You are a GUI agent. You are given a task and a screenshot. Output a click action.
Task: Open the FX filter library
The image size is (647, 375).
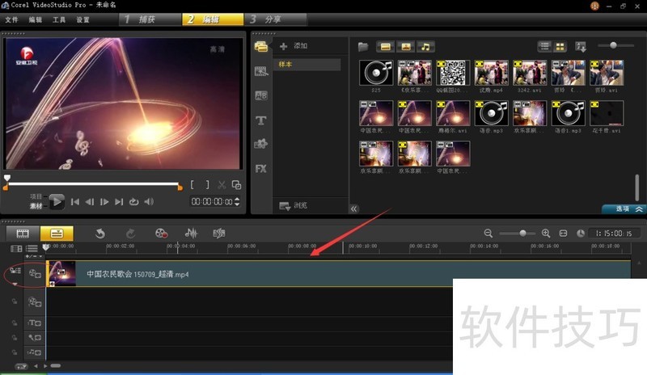pyautogui.click(x=261, y=169)
